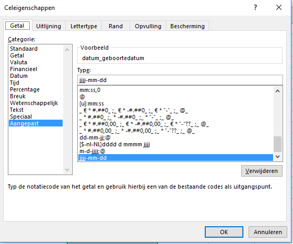Click the category list scroll up arrow
293x244 pixels.
67,50
